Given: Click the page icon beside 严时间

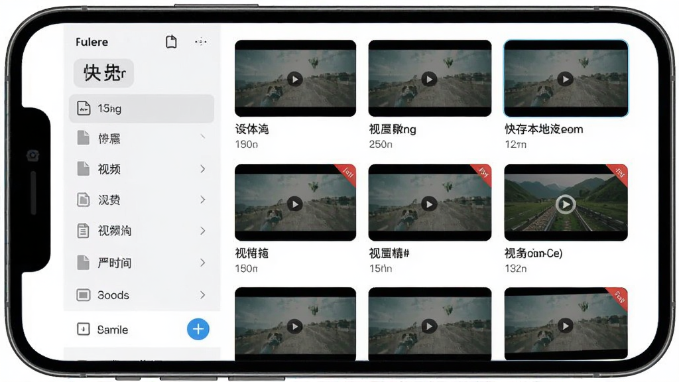Looking at the screenshot, I should coord(83,263).
